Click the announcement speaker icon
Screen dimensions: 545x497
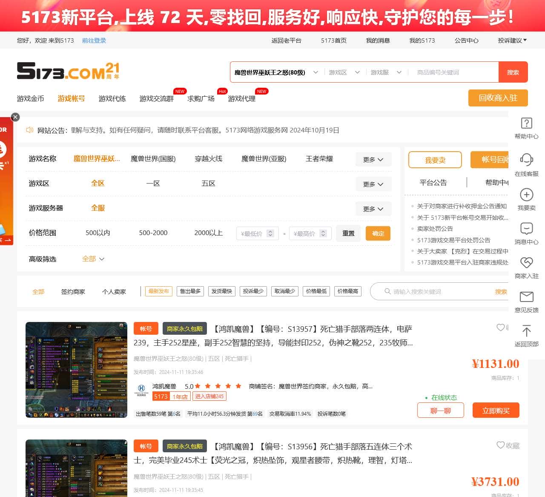(x=29, y=130)
